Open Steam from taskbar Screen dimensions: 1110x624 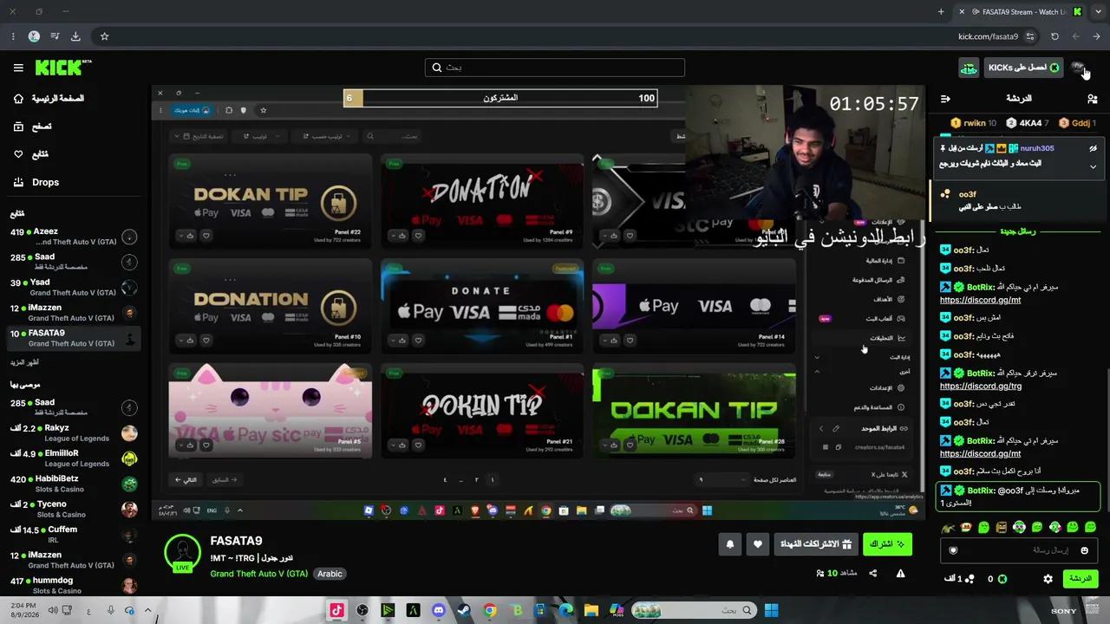click(464, 610)
